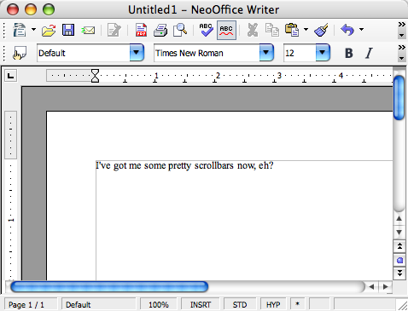Click the New document icon
This screenshot has width=408, height=311.
tap(20, 30)
